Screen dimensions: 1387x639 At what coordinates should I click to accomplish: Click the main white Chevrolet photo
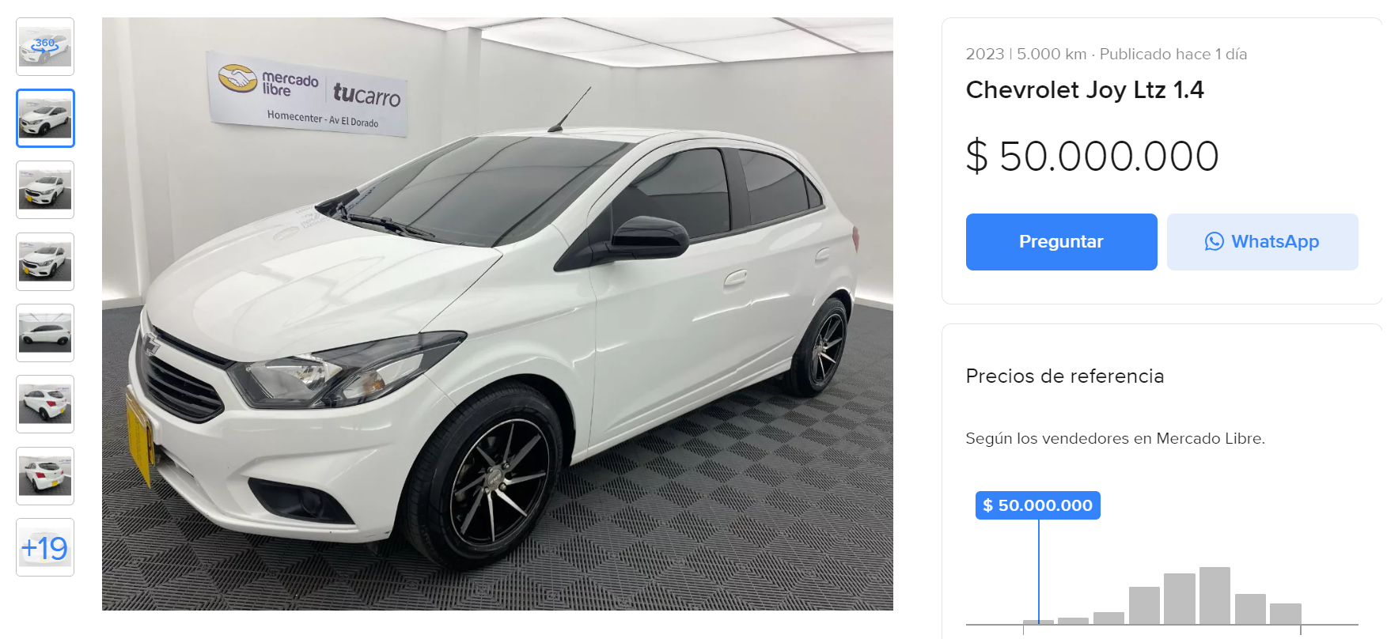(x=498, y=314)
